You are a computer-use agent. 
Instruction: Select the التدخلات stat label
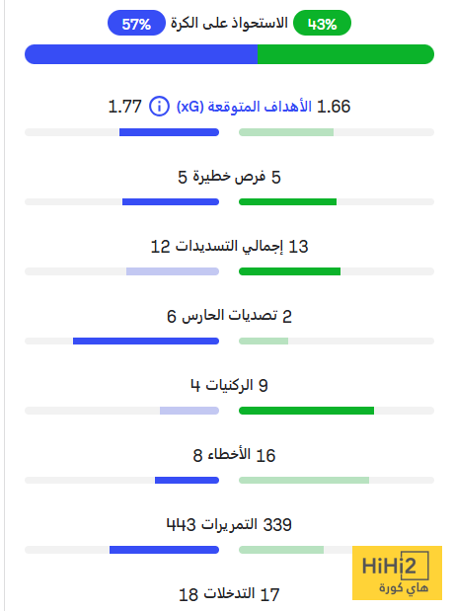(229, 594)
